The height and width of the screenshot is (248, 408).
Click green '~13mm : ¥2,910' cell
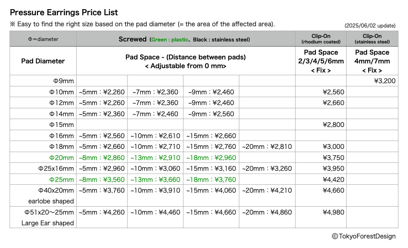tap(155, 158)
